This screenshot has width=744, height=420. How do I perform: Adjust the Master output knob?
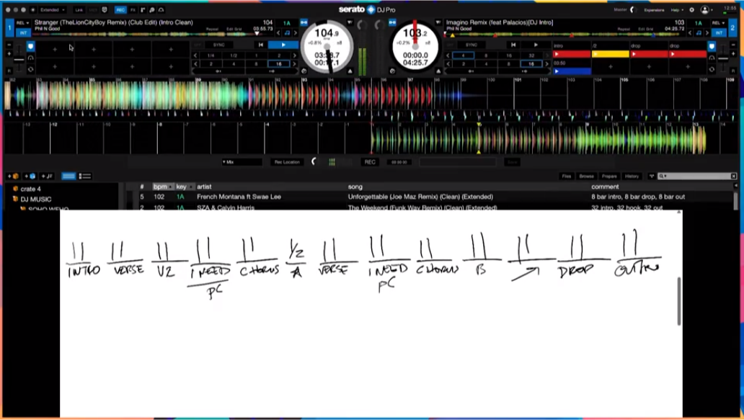tap(632, 9)
